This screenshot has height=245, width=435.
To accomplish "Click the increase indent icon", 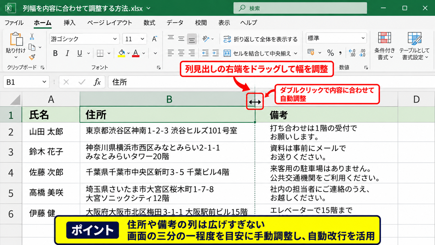I will point(216,53).
